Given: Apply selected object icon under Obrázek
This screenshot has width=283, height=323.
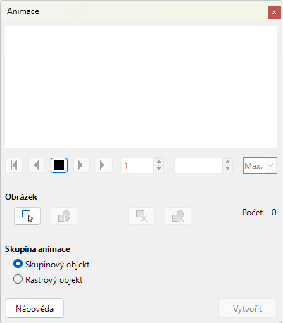Looking at the screenshot, I should click(27, 216).
